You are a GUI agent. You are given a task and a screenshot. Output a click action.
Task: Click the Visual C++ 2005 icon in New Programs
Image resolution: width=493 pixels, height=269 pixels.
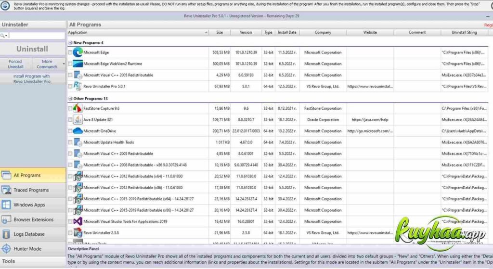(x=78, y=75)
